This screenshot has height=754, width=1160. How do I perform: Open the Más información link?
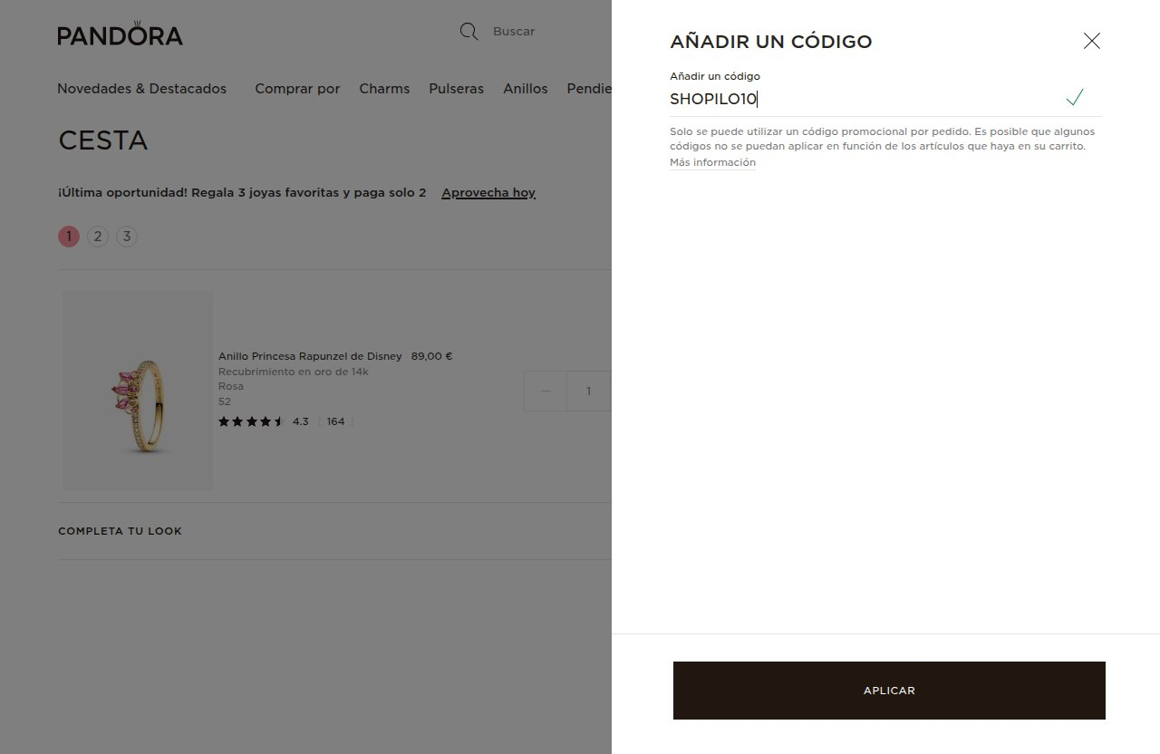712,163
